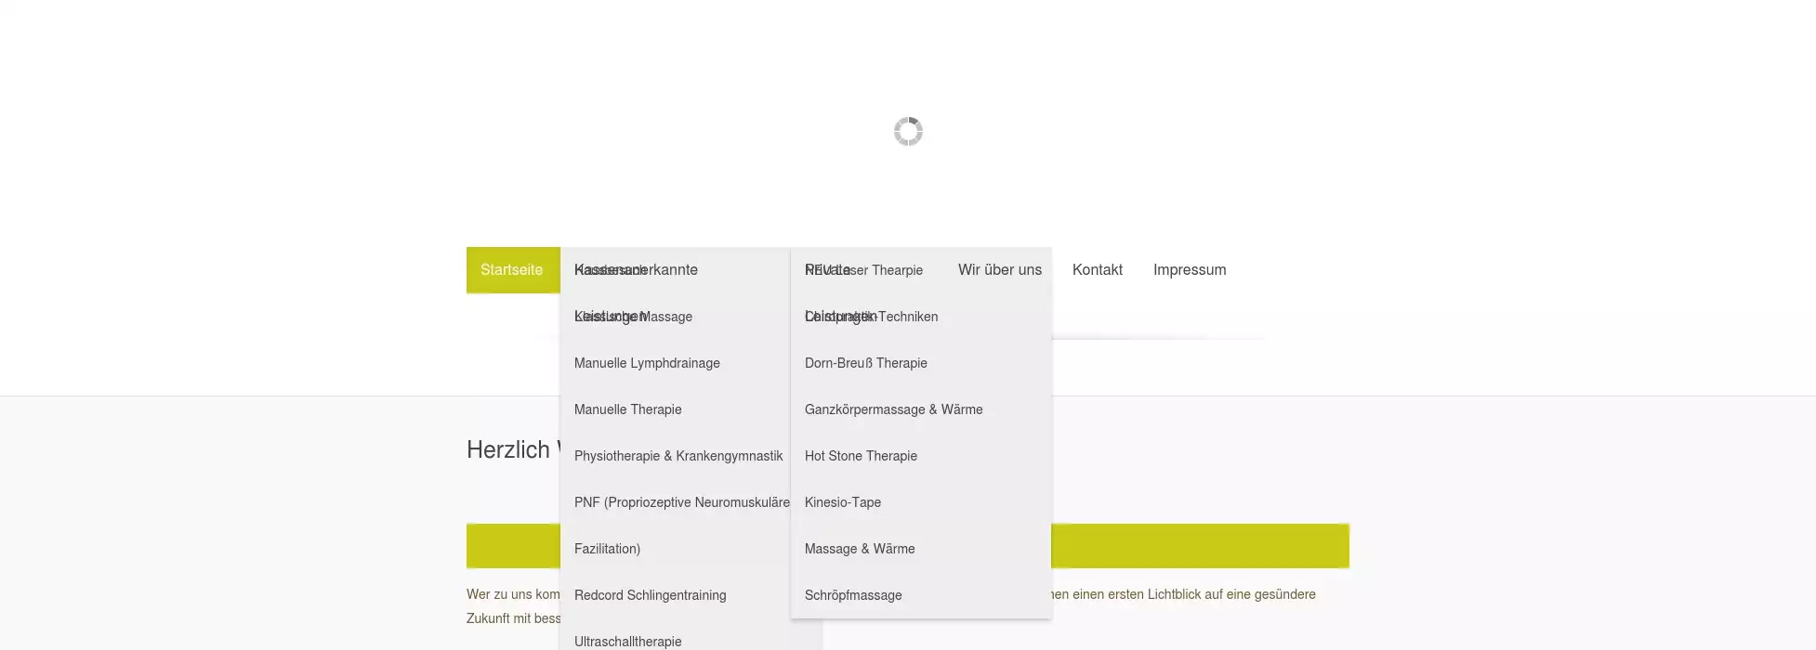Screen dimensions: 1816x650
Task: Open Dorn-Breuß Therapie
Action: pos(865,363)
